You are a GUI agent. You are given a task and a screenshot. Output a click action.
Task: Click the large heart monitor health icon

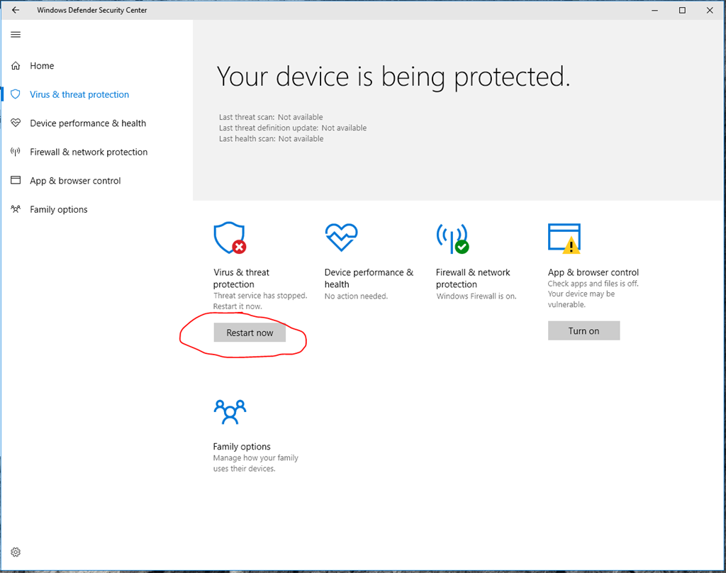[x=341, y=237]
